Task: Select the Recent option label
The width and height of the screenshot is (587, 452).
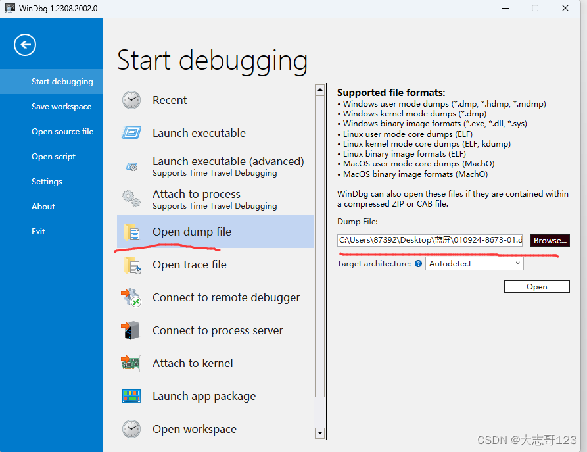Action: click(170, 100)
